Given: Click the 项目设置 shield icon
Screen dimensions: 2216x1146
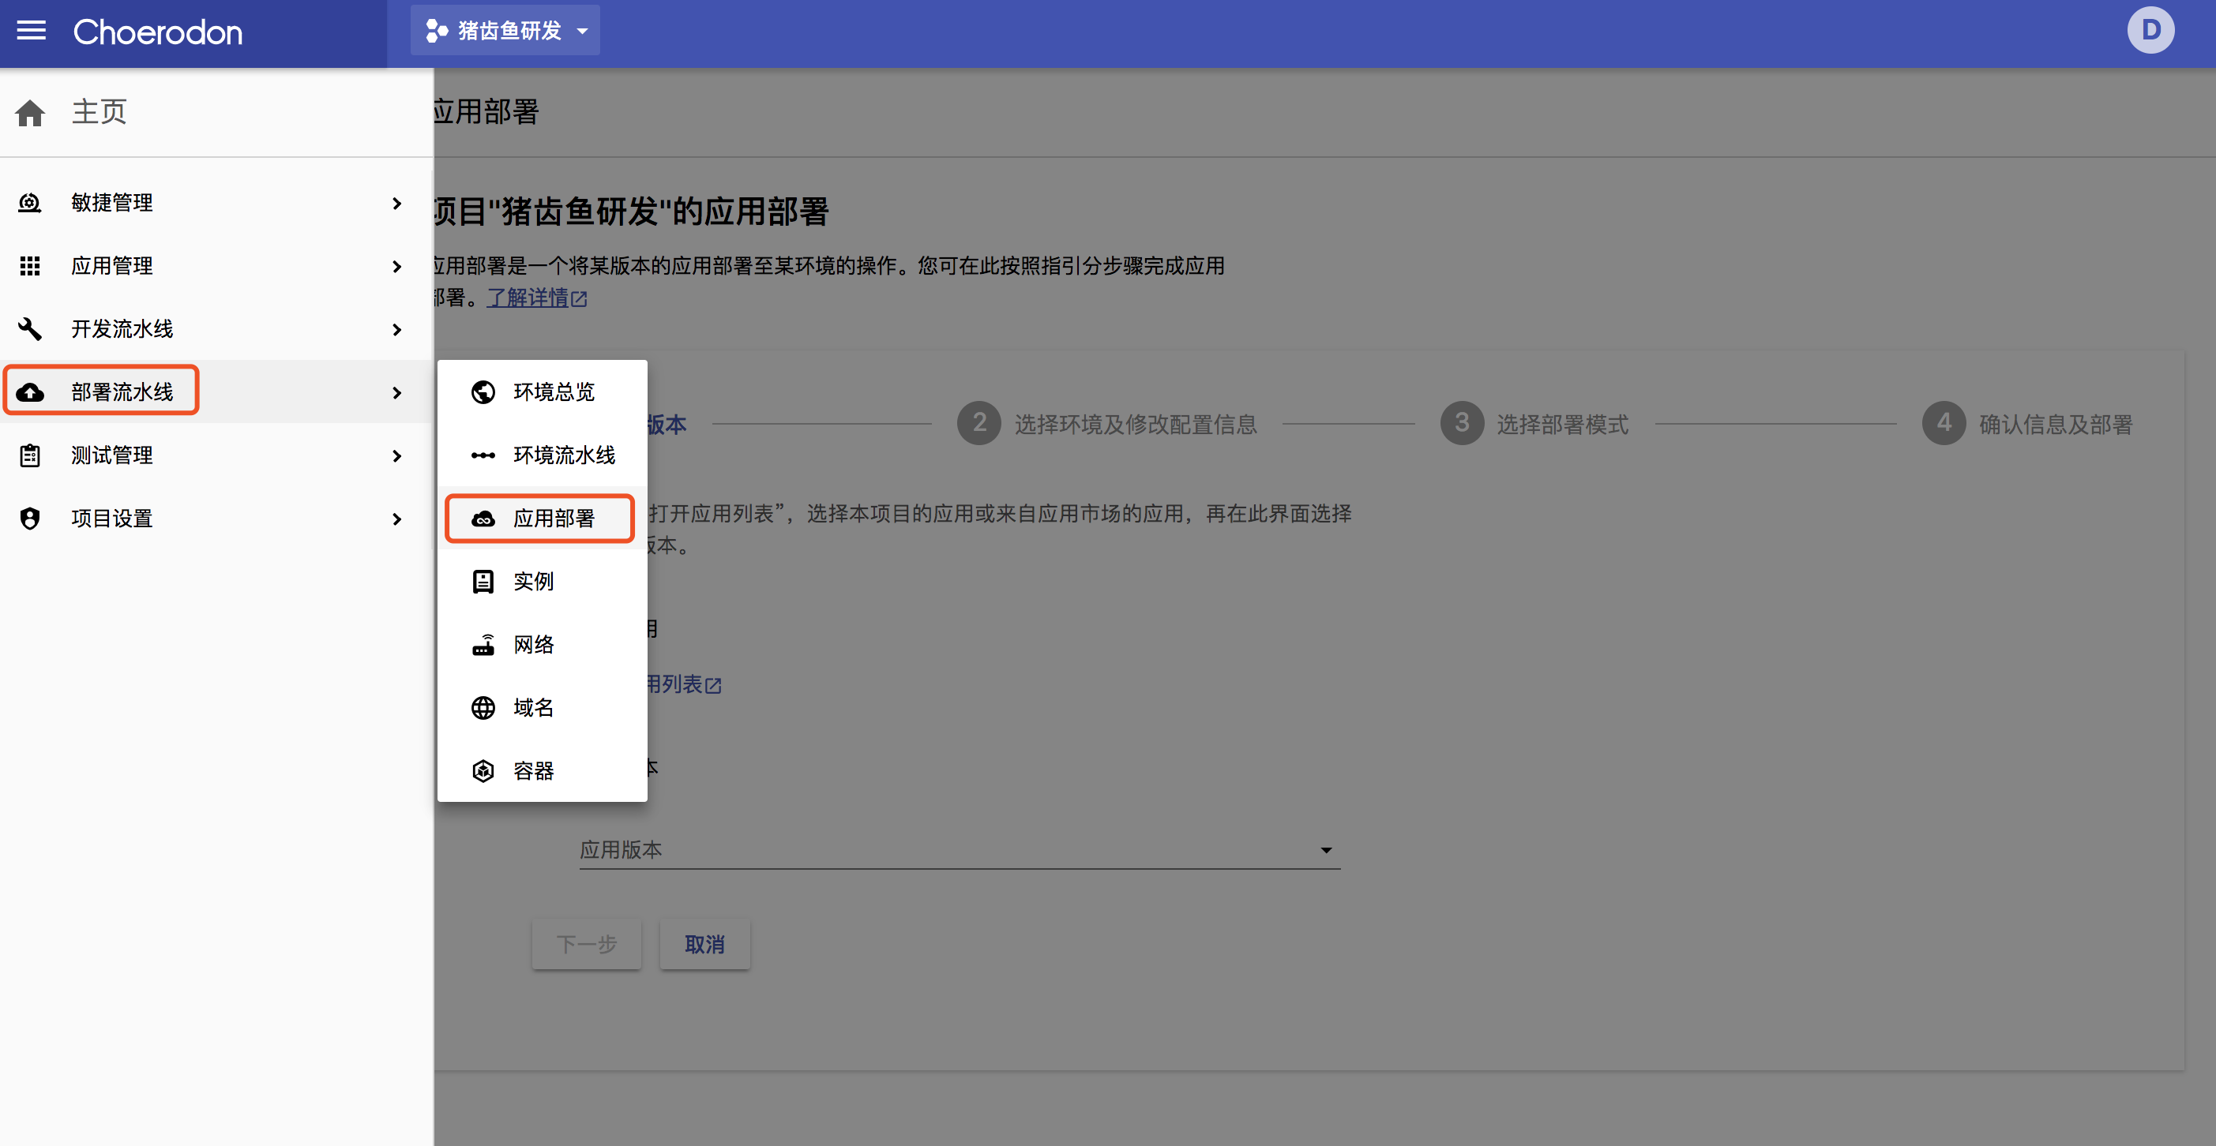Looking at the screenshot, I should click(30, 519).
